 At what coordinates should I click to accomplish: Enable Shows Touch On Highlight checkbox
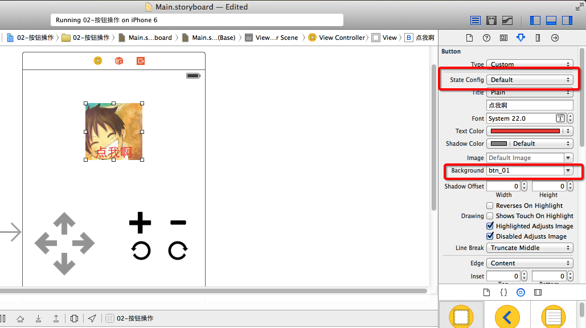(x=490, y=216)
